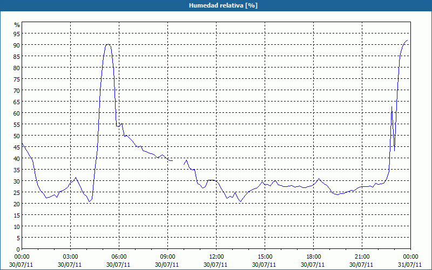The height and width of the screenshot is (270, 432).
Task: Click the 00:00 time label above 31/07/11
Action: (410, 257)
